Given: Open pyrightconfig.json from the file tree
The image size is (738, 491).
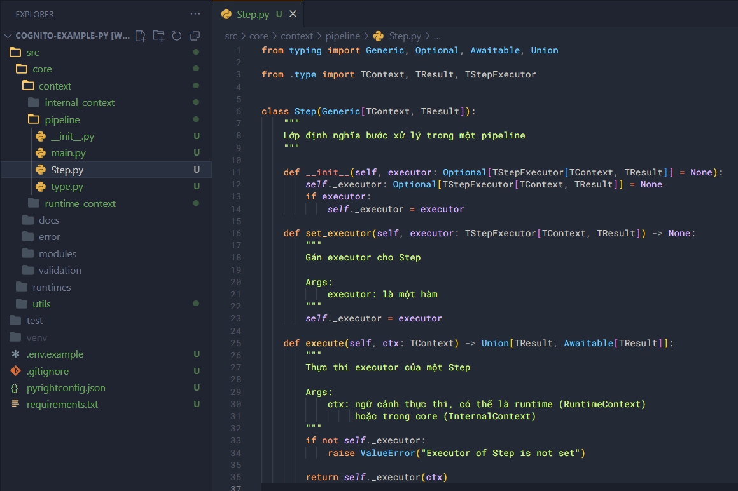Looking at the screenshot, I should click(66, 387).
